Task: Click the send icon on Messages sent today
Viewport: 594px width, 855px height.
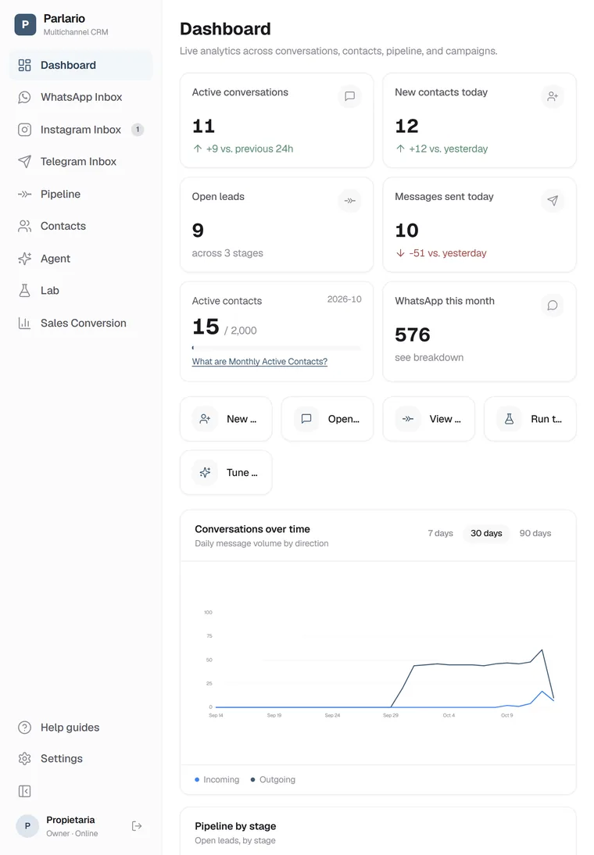Action: point(553,201)
